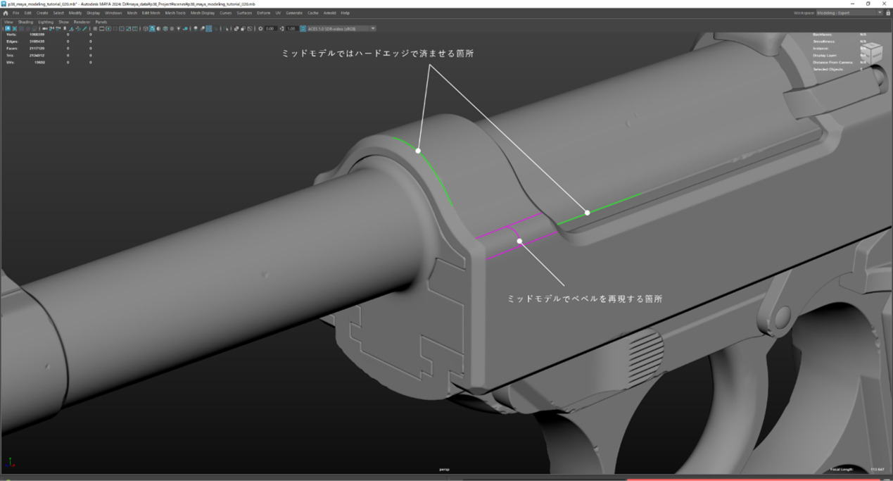Open the Shading panel menu
893x481 pixels.
[x=25, y=22]
